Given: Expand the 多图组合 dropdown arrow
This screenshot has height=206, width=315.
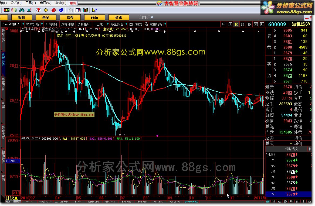Looking at the screenshot, I should point(126,24).
